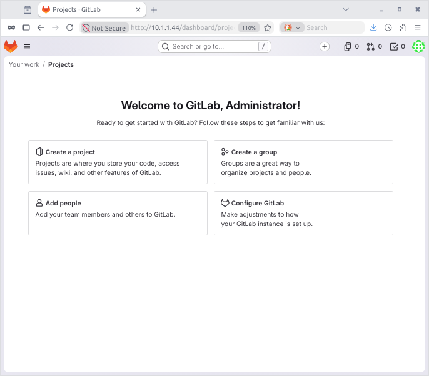
Task: Click the browser Back arrow
Action: pos(41,27)
